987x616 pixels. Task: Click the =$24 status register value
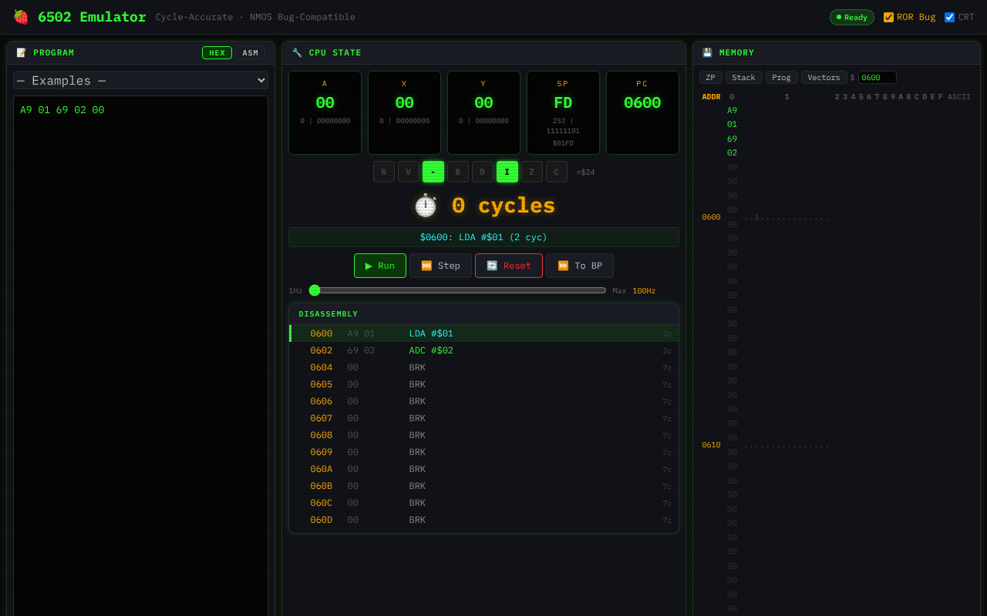pyautogui.click(x=585, y=172)
